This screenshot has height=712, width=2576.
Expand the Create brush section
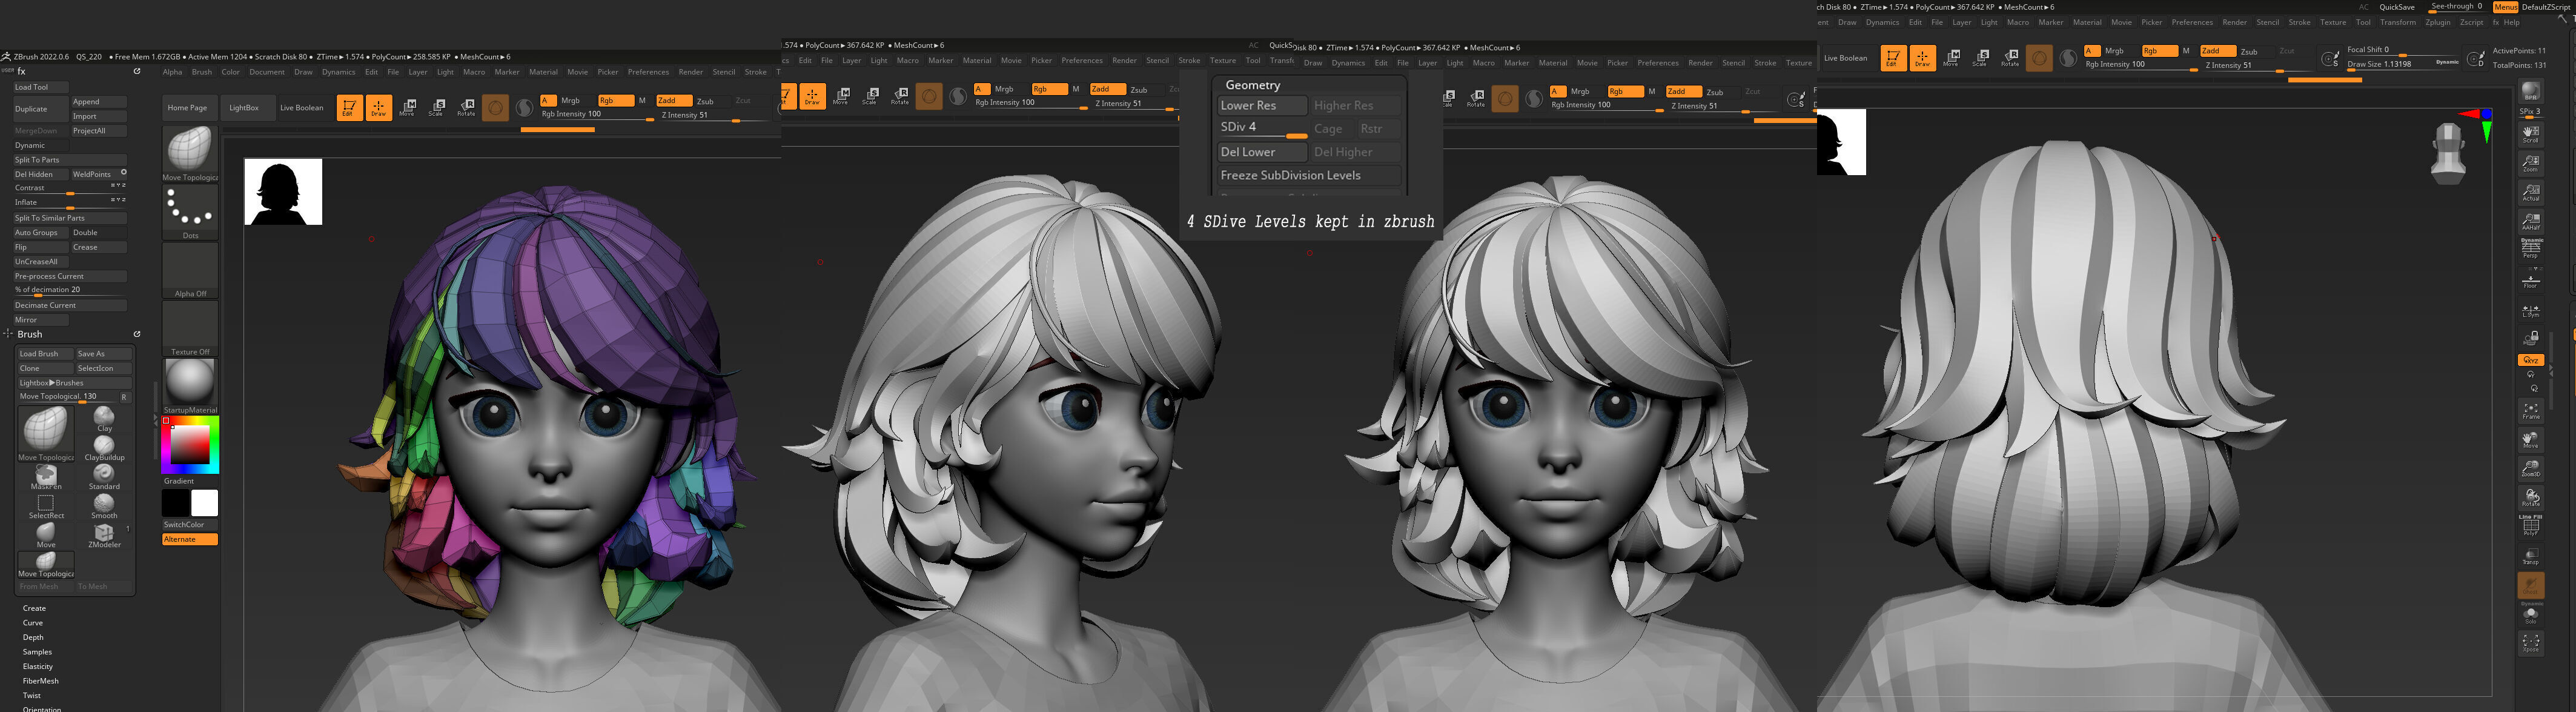[34, 608]
